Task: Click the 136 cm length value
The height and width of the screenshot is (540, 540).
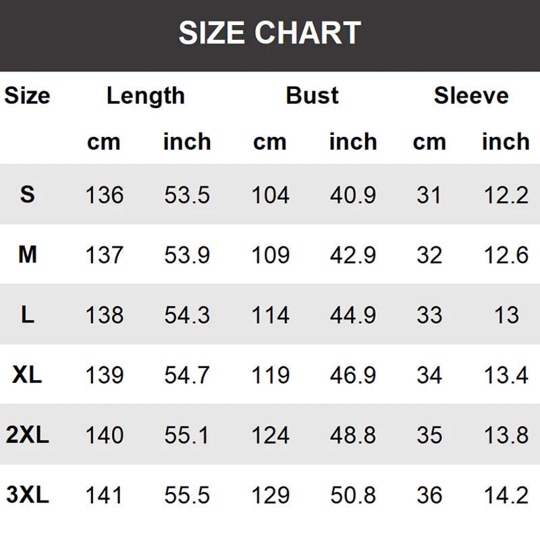Action: click(x=105, y=195)
